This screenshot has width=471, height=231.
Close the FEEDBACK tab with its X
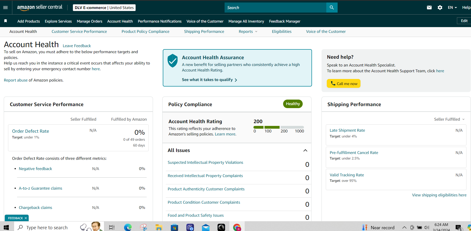pyautogui.click(x=26, y=218)
